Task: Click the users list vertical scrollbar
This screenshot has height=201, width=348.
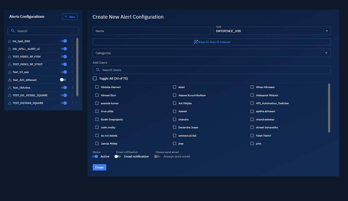Action: click(x=329, y=108)
